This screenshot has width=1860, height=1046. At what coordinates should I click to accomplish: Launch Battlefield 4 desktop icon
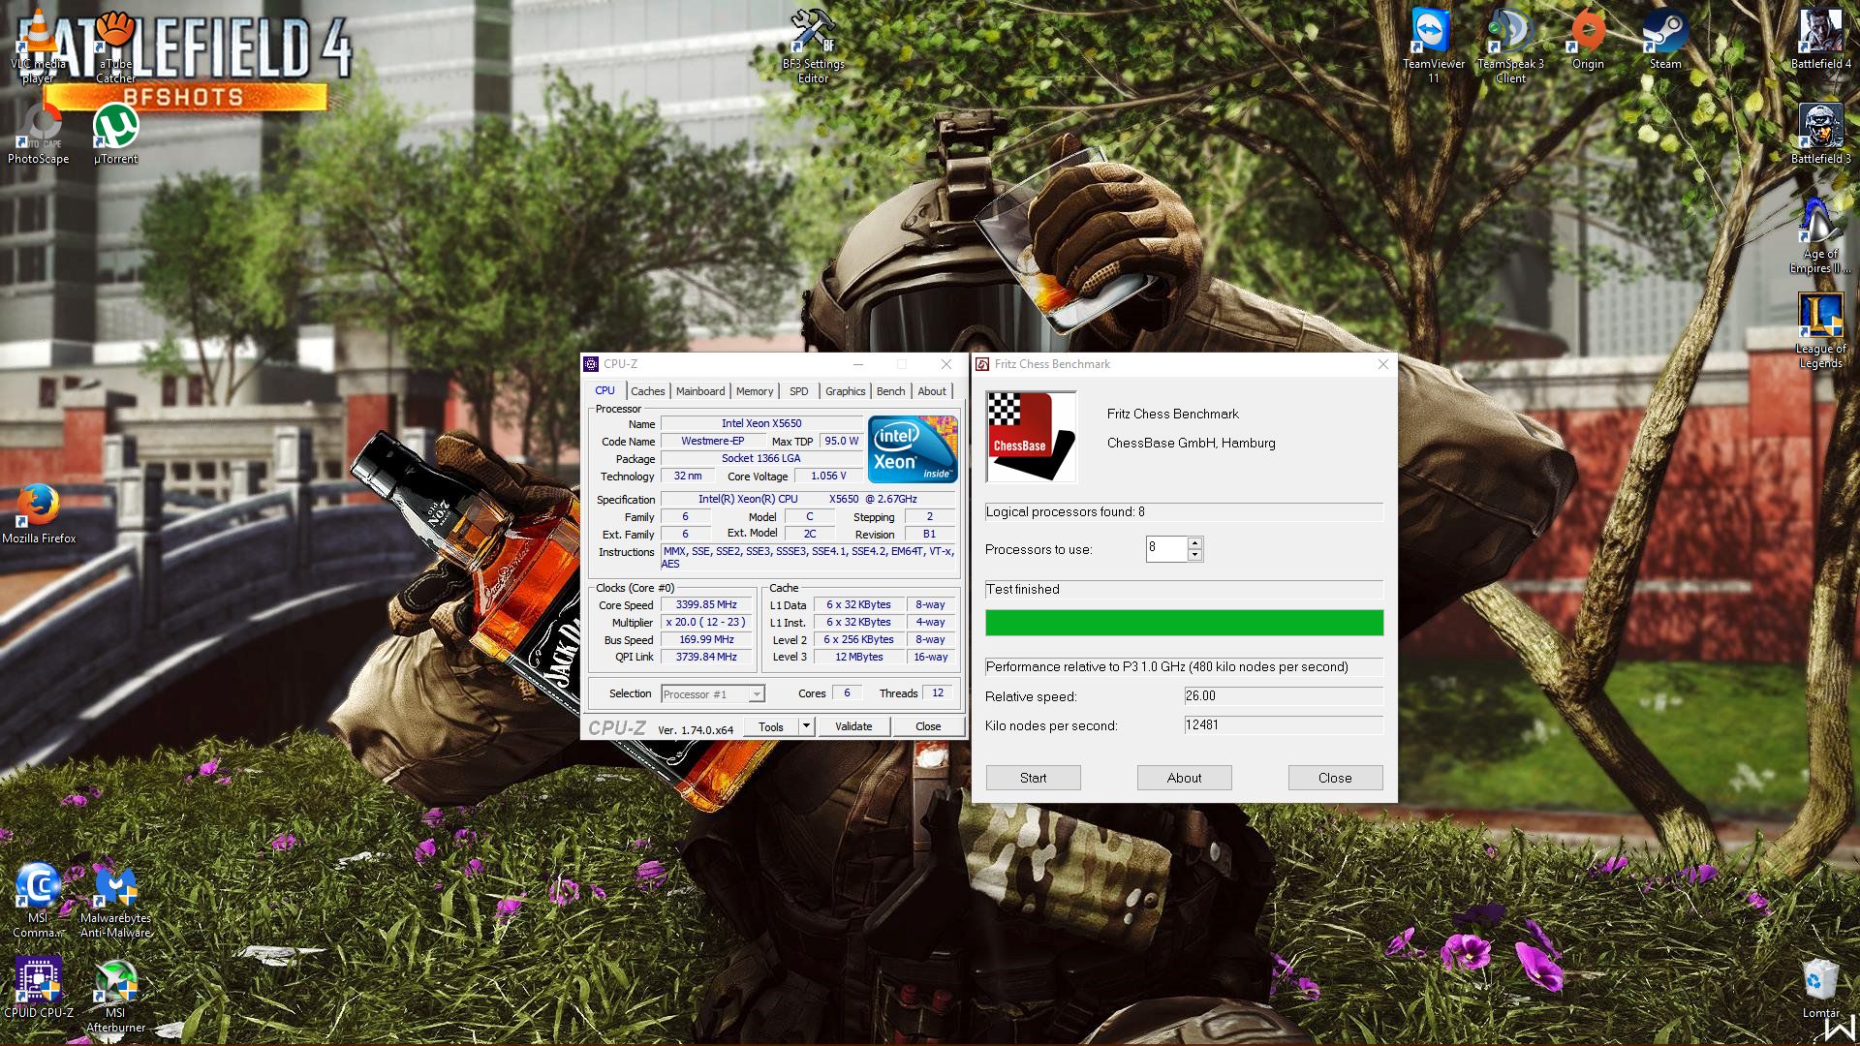pos(1820,40)
